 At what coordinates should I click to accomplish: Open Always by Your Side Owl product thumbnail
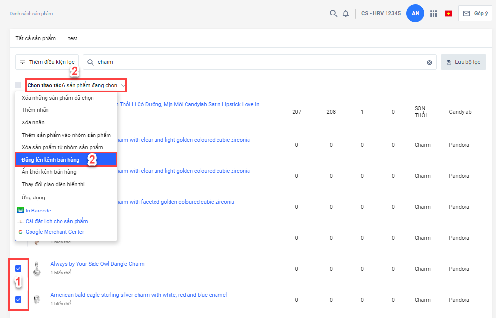[x=37, y=269]
